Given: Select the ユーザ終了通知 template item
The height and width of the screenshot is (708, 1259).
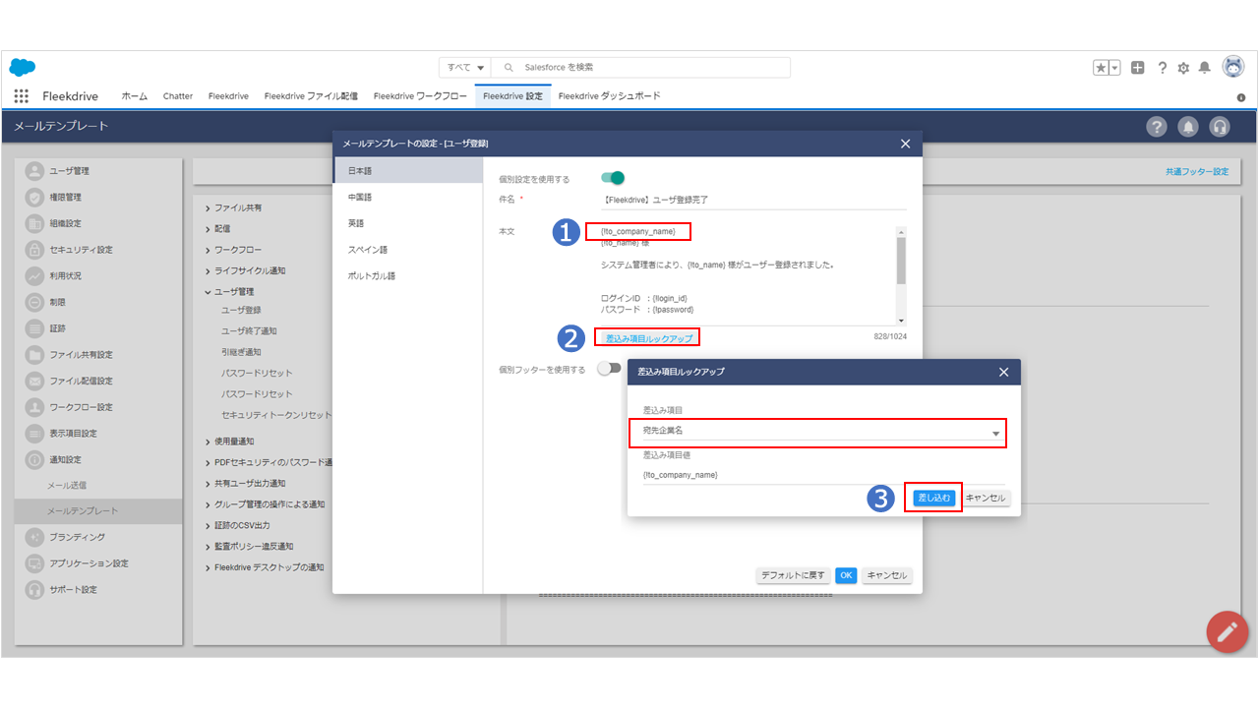Looking at the screenshot, I should point(249,330).
